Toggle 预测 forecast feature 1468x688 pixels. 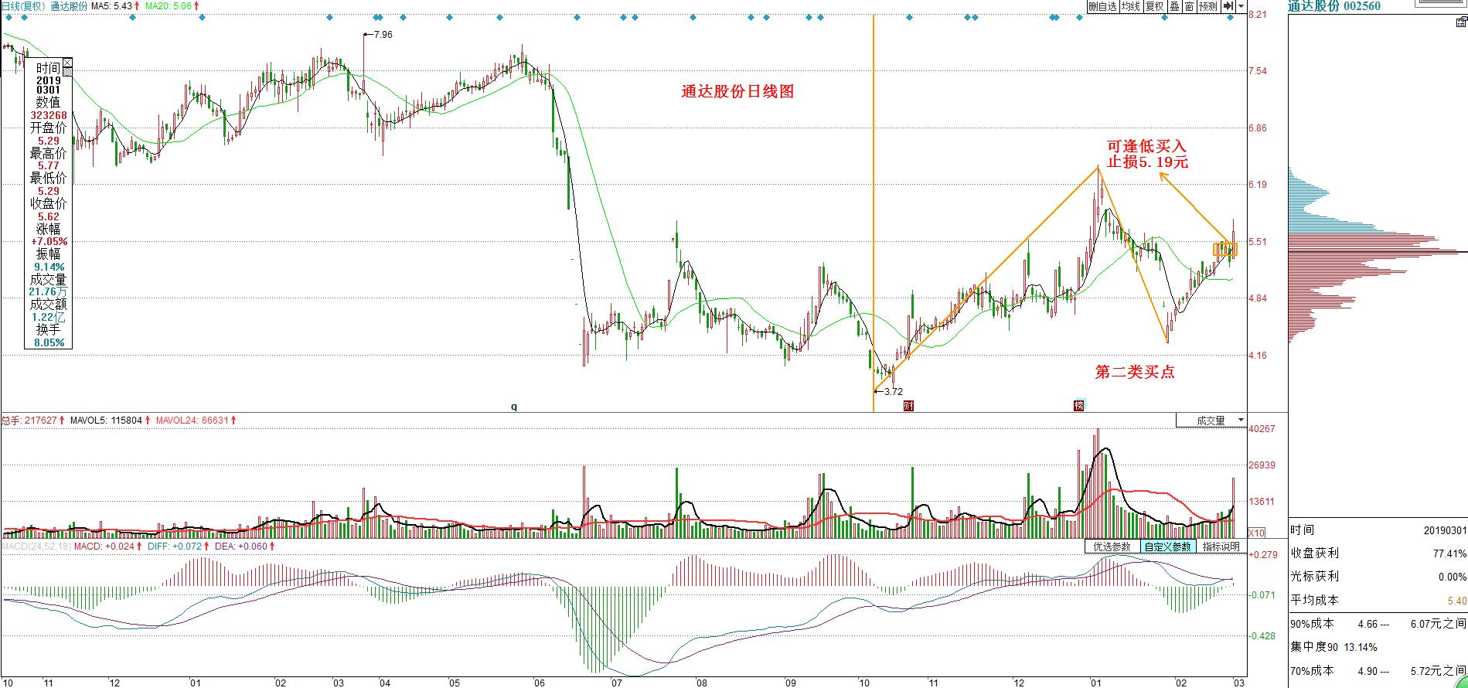click(1208, 6)
